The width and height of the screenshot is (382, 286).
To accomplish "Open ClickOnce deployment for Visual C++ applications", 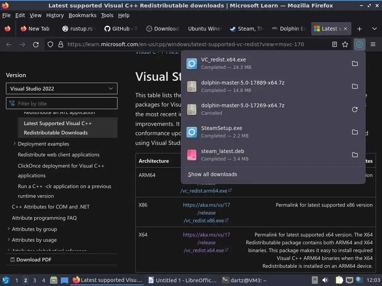I will click(61, 171).
